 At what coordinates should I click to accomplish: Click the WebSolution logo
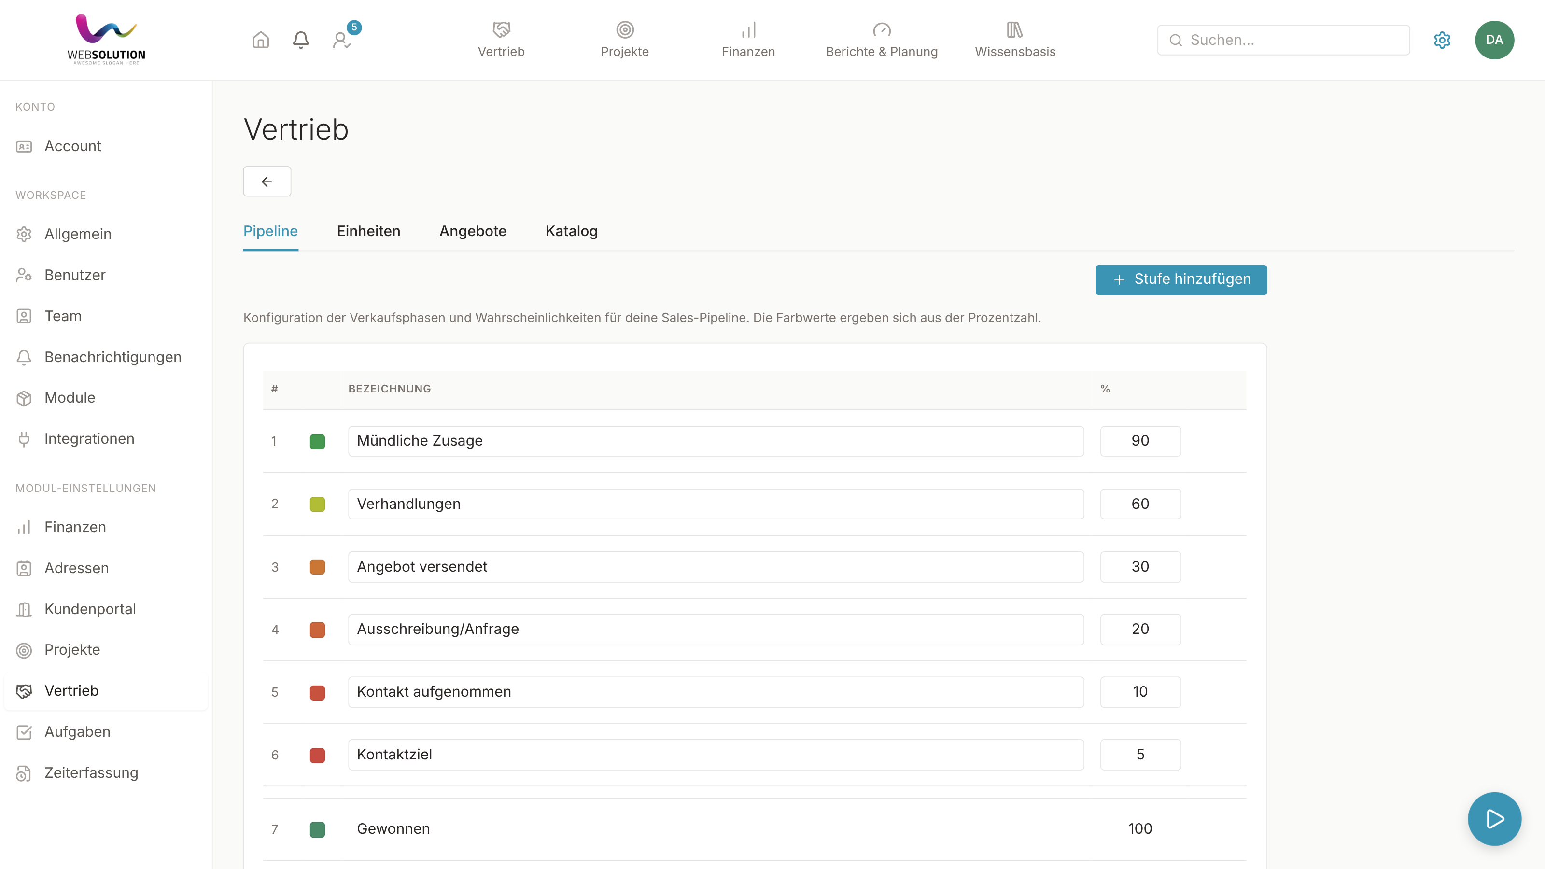tap(106, 39)
